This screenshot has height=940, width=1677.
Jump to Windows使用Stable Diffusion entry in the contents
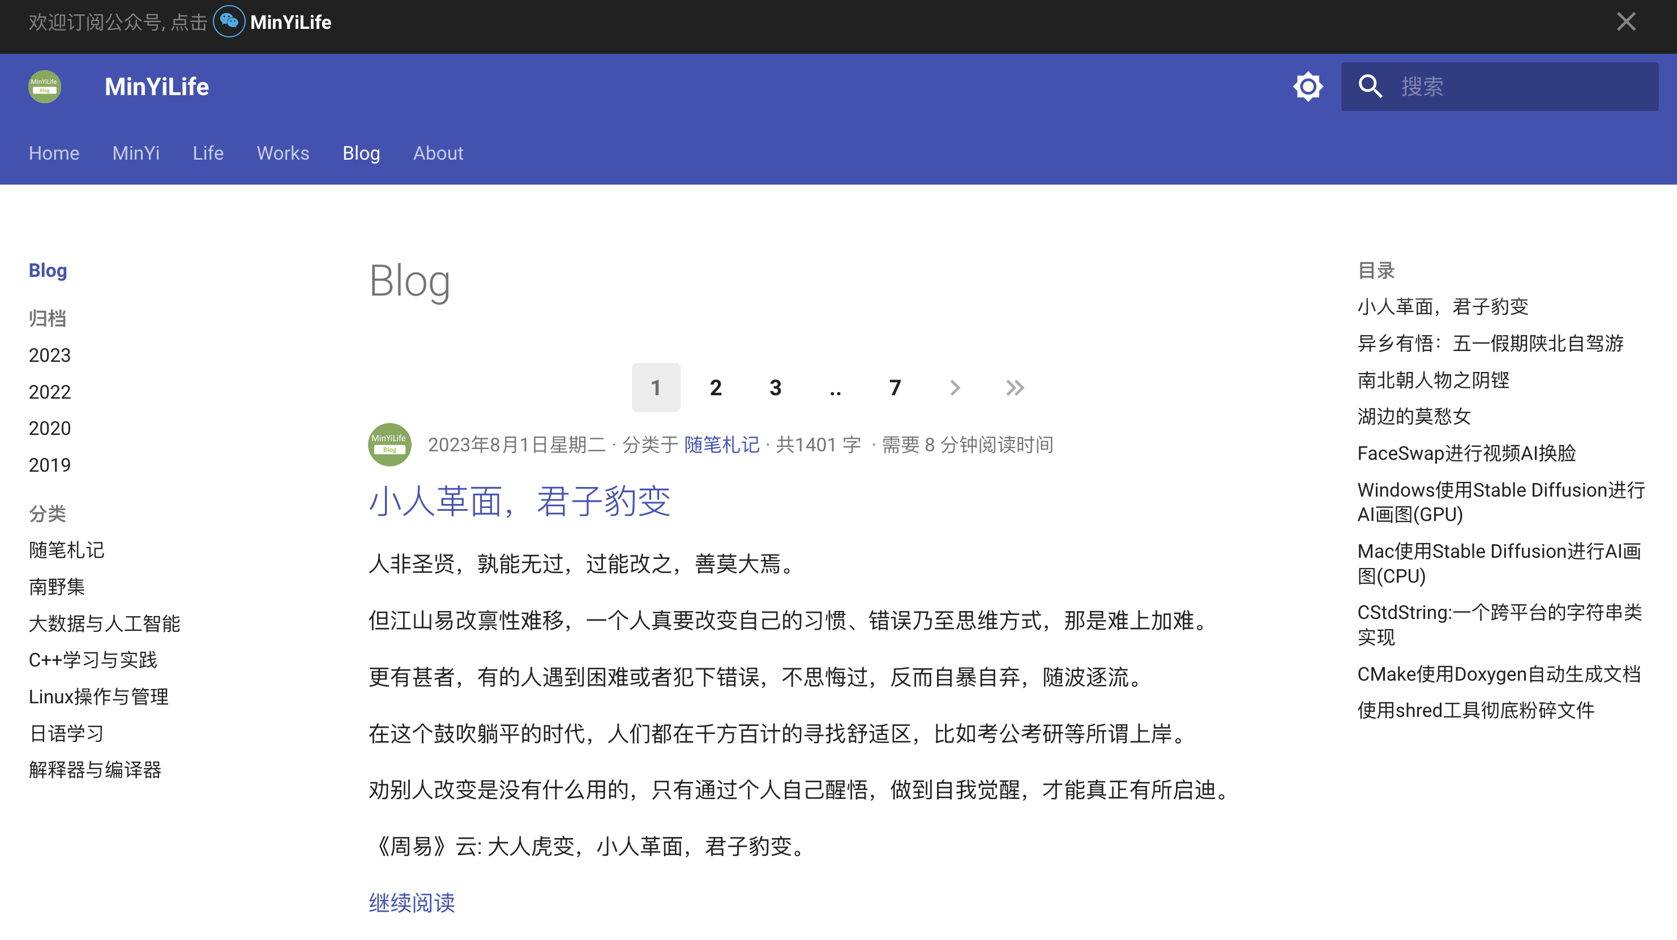click(x=1501, y=502)
